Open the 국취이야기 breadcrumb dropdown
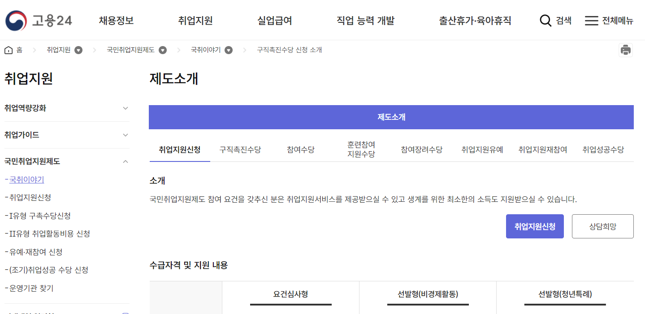This screenshot has height=314, width=645. click(229, 50)
